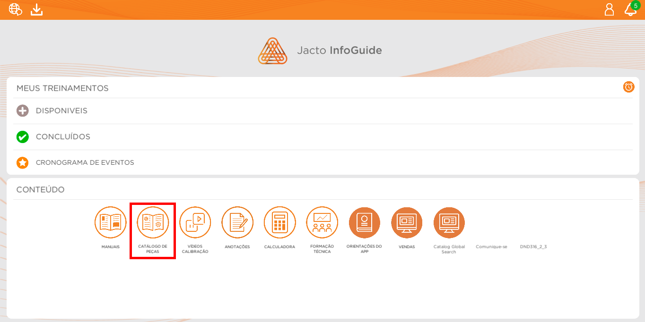Open Orientações do App icon

click(x=364, y=222)
